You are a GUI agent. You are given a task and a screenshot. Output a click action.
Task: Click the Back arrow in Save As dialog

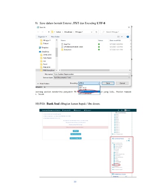click(38, 32)
